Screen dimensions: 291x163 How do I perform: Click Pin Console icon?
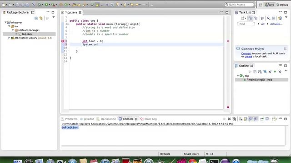[262, 119]
